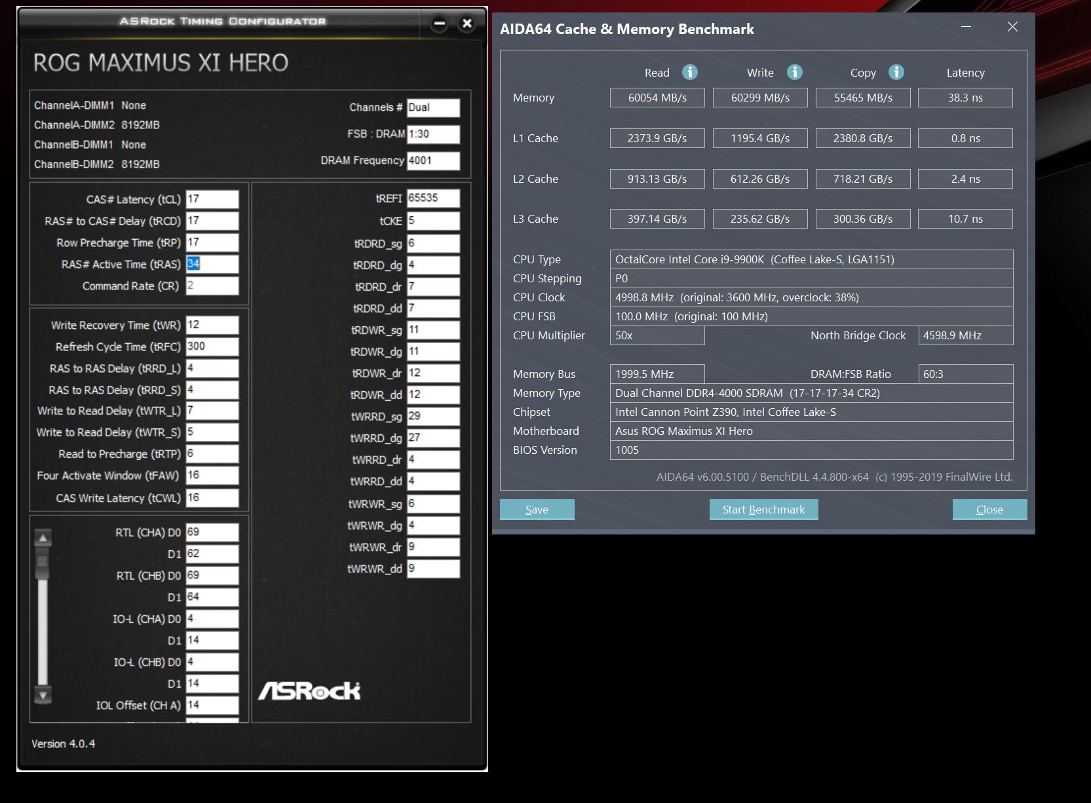Select the CAS# Latency (tCL) field

[x=212, y=199]
